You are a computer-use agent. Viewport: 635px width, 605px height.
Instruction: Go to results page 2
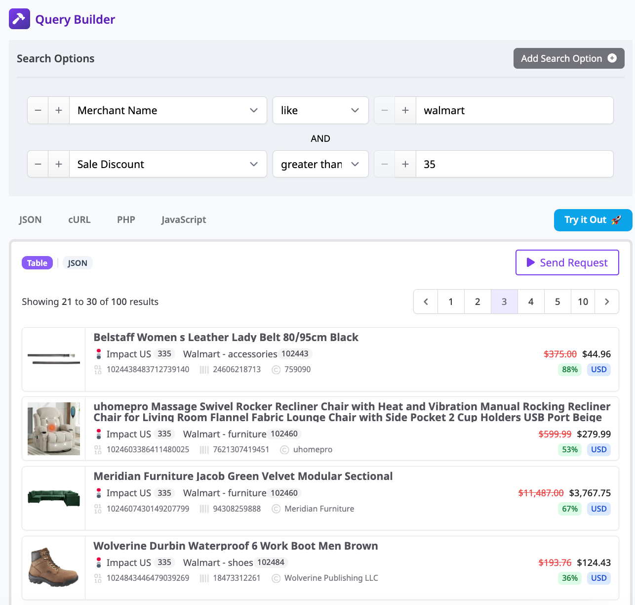pyautogui.click(x=477, y=302)
